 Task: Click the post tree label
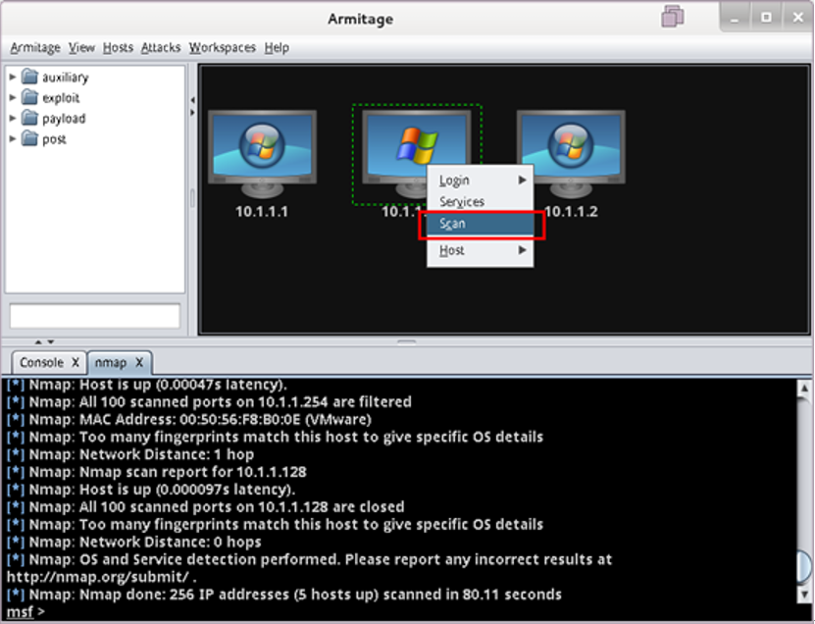(x=54, y=139)
